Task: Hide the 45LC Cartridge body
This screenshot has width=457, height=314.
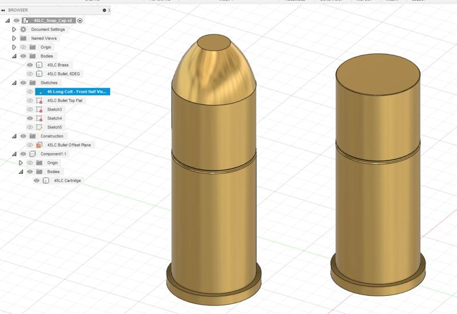Action: pos(37,181)
